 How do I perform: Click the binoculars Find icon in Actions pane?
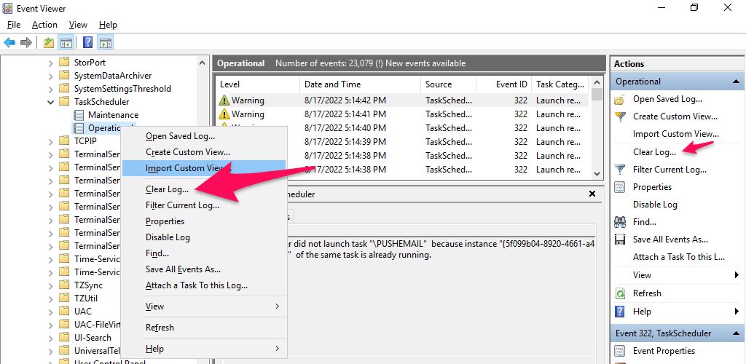(x=620, y=222)
